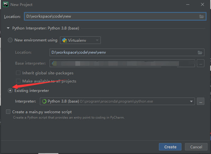The width and height of the screenshot is (211, 154).
Task: Collapse the Python Interpreter section
Action: point(8,28)
